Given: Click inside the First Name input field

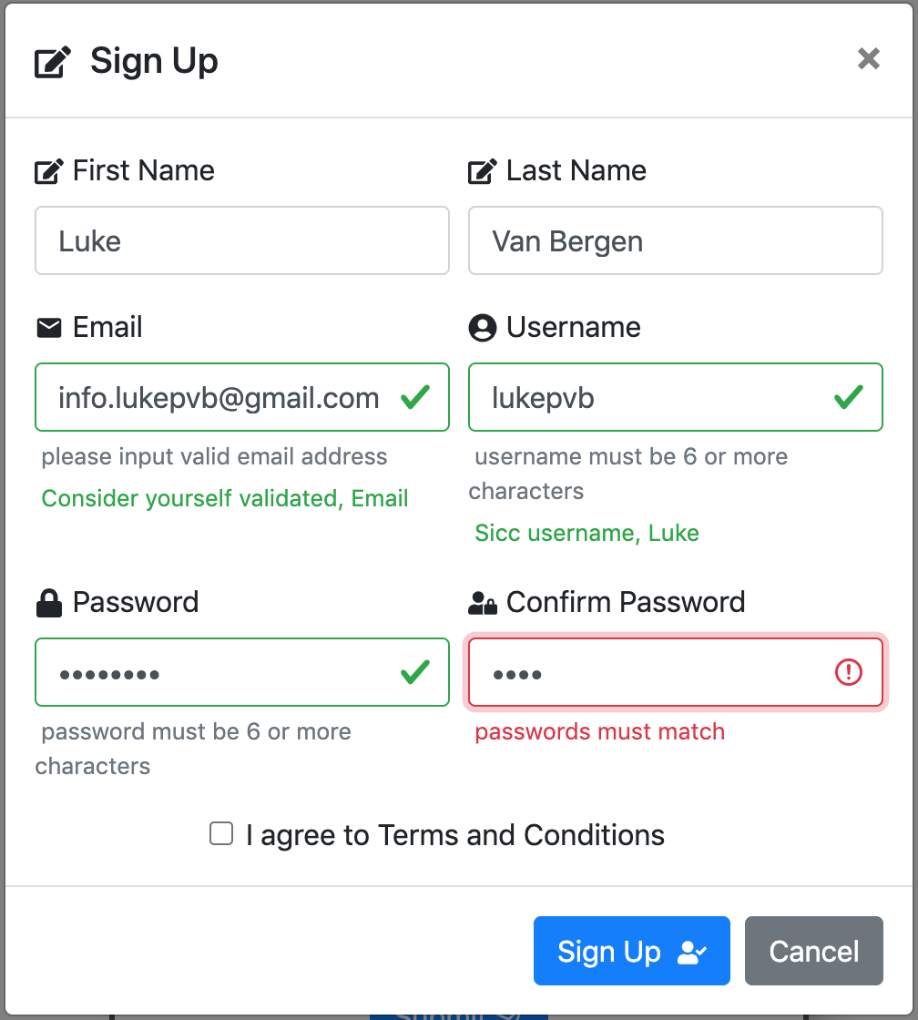Looking at the screenshot, I should (x=241, y=240).
